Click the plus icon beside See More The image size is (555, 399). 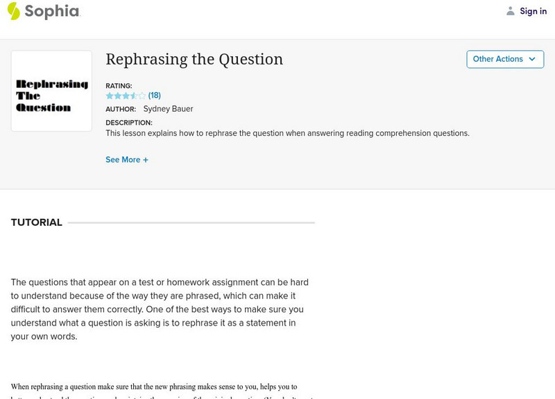click(x=146, y=160)
